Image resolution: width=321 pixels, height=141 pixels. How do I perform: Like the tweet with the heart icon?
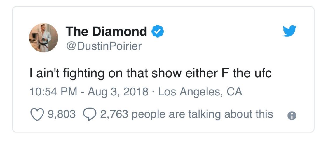[37, 114]
